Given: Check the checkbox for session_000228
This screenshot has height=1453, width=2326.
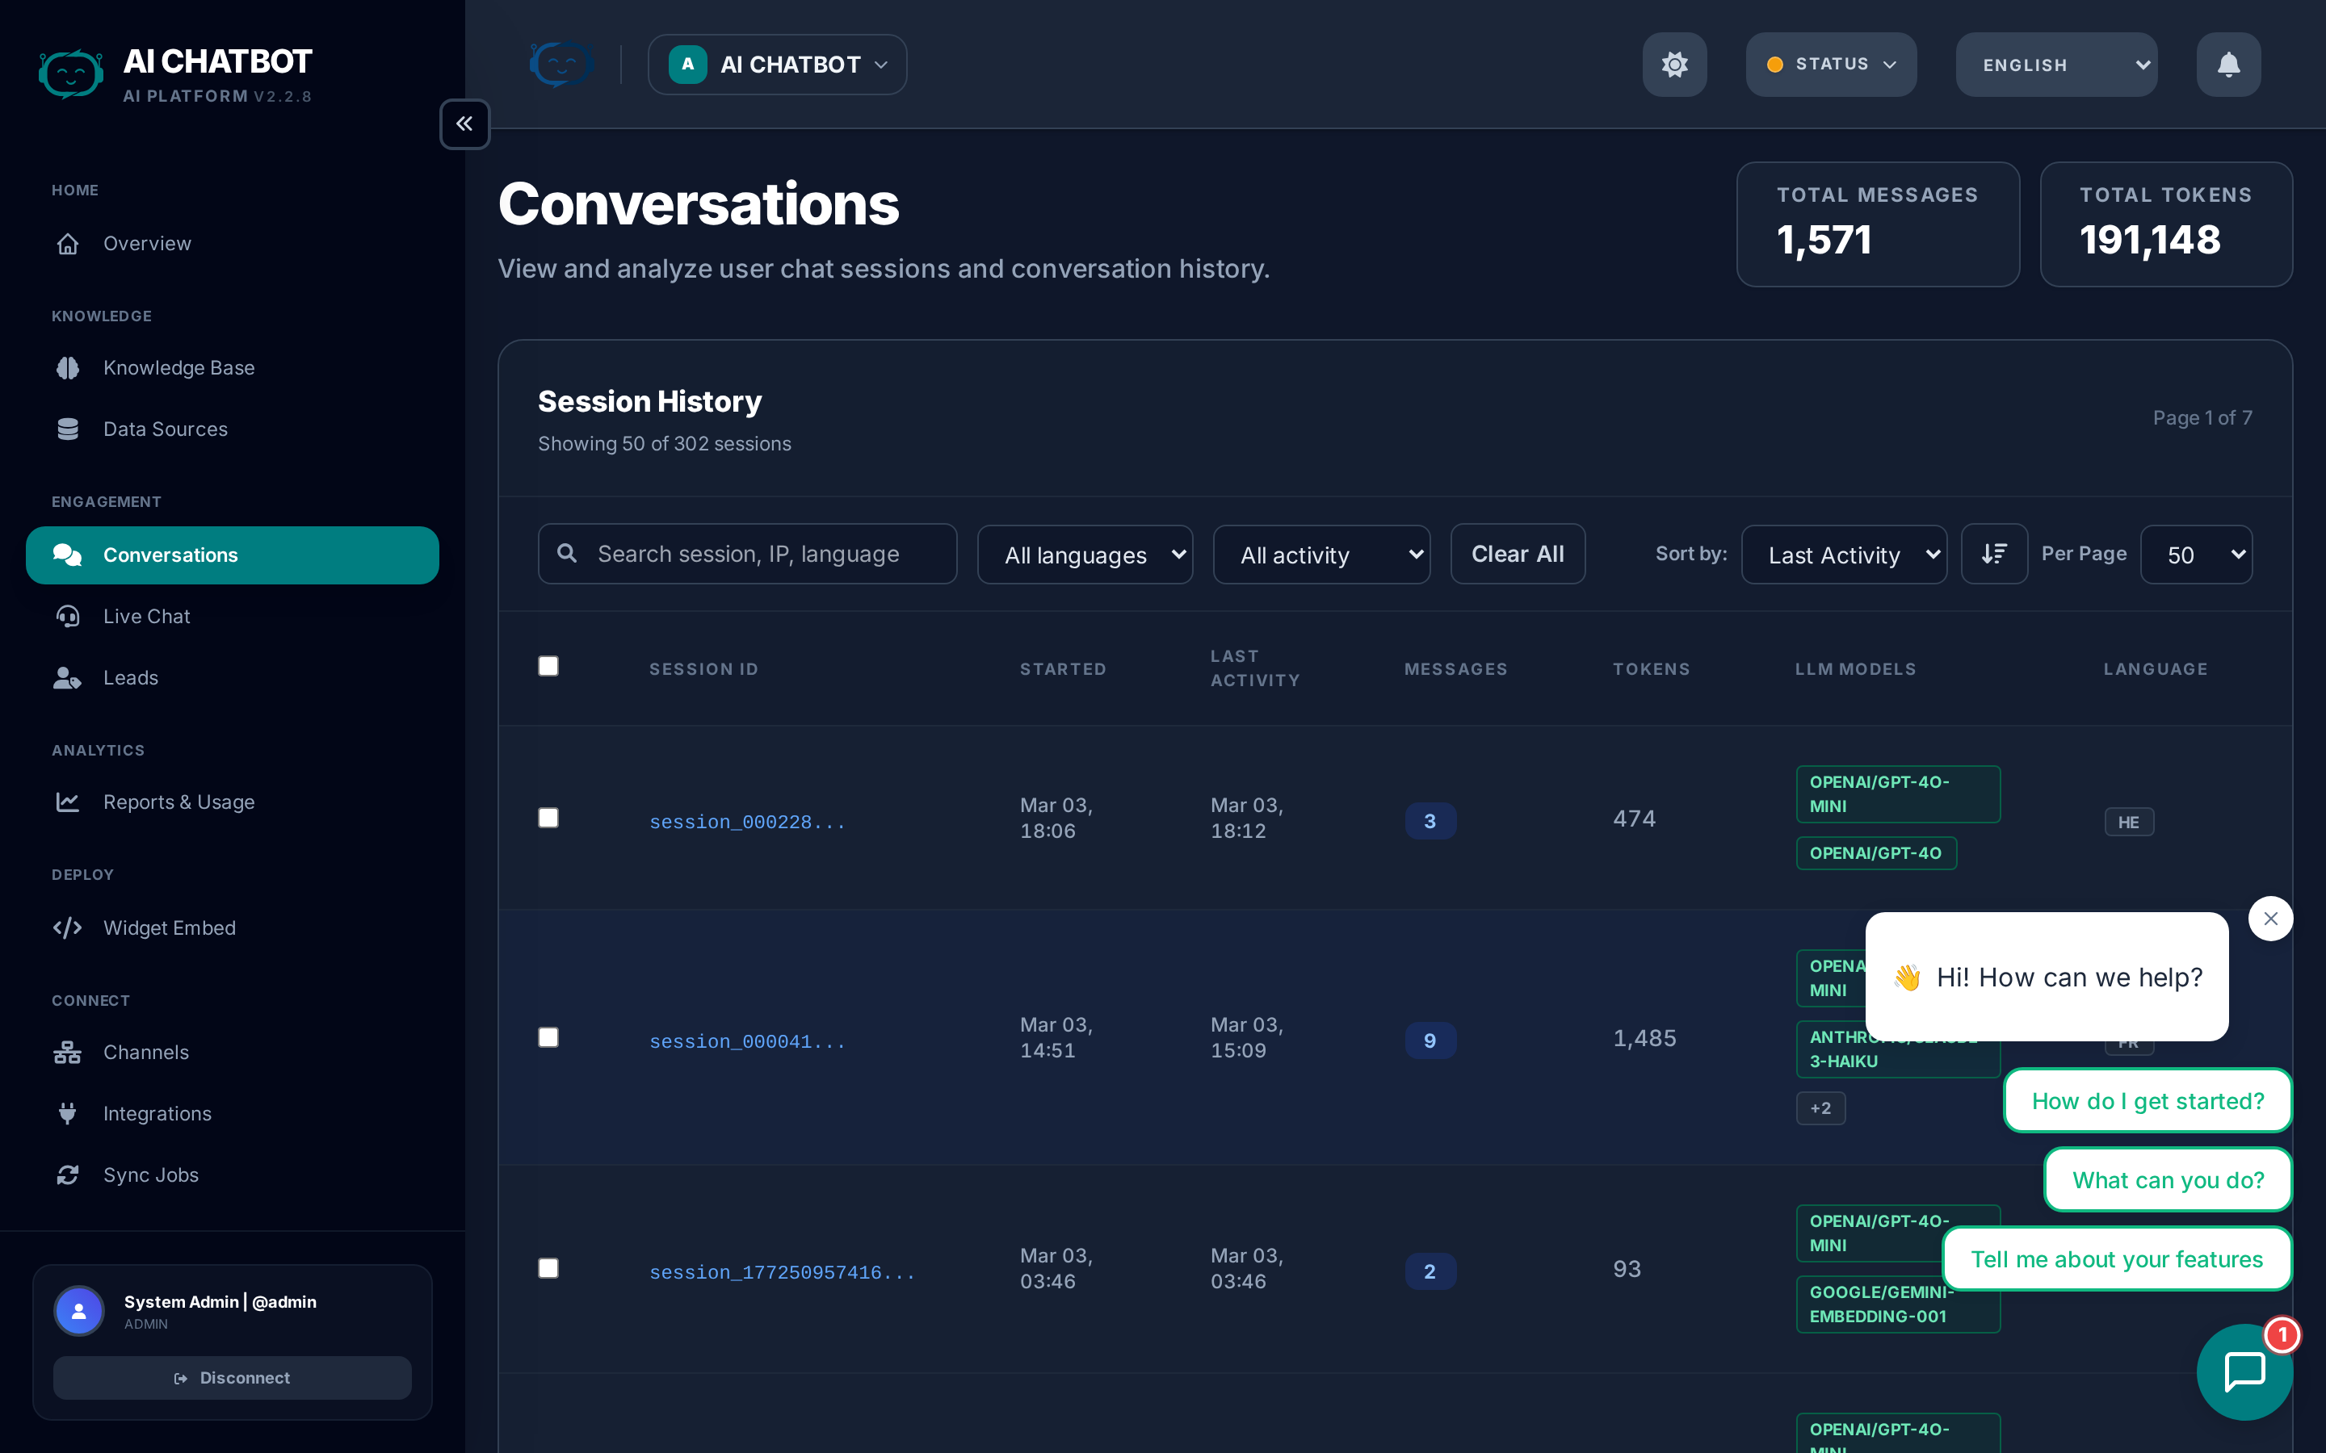Looking at the screenshot, I should pos(549,818).
